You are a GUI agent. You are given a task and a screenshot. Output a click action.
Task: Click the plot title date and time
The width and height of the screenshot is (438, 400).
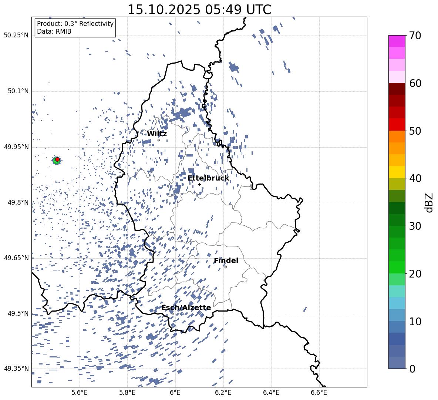(199, 10)
